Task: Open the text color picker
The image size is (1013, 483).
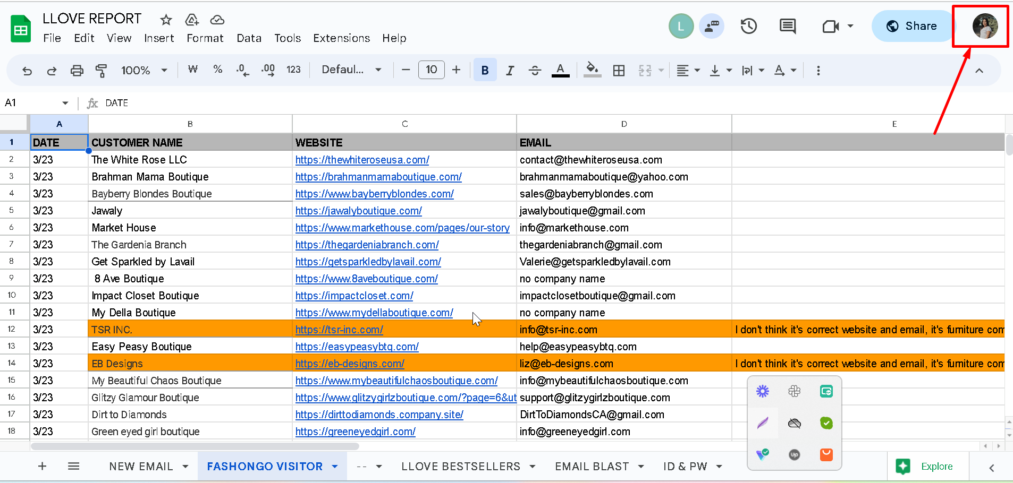Action: coord(560,70)
